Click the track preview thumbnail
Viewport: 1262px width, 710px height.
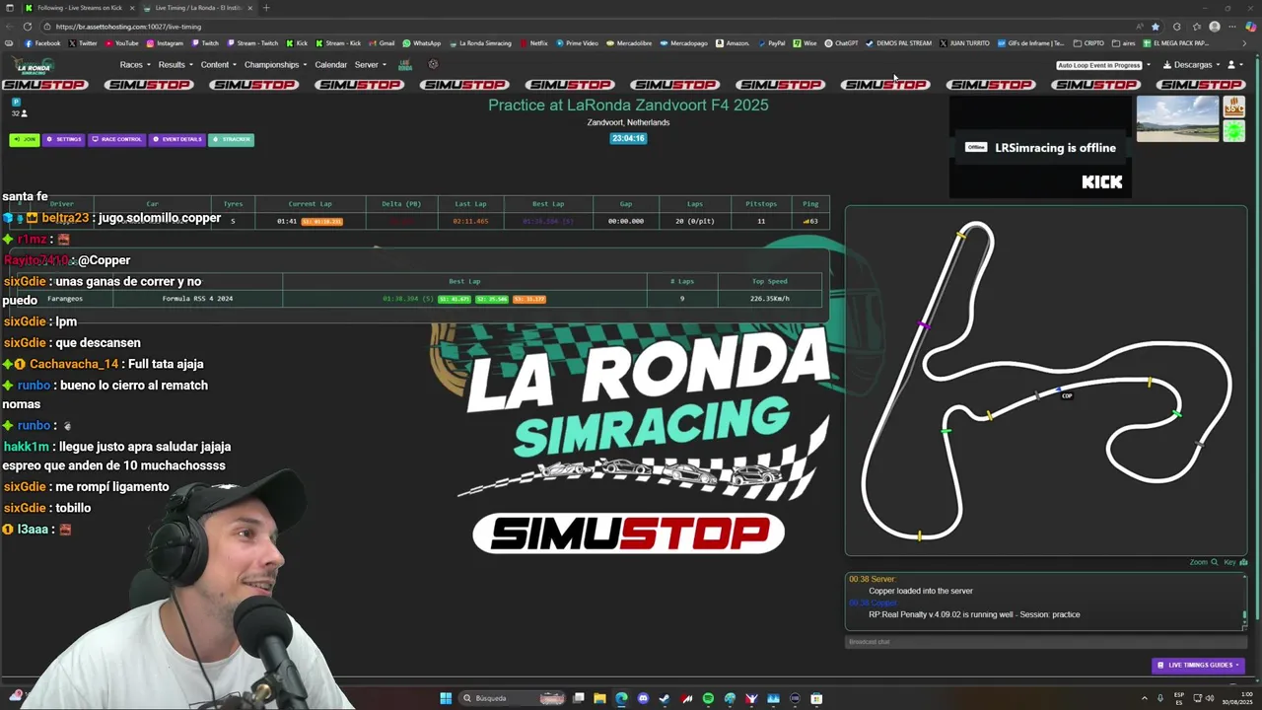(x=1178, y=119)
